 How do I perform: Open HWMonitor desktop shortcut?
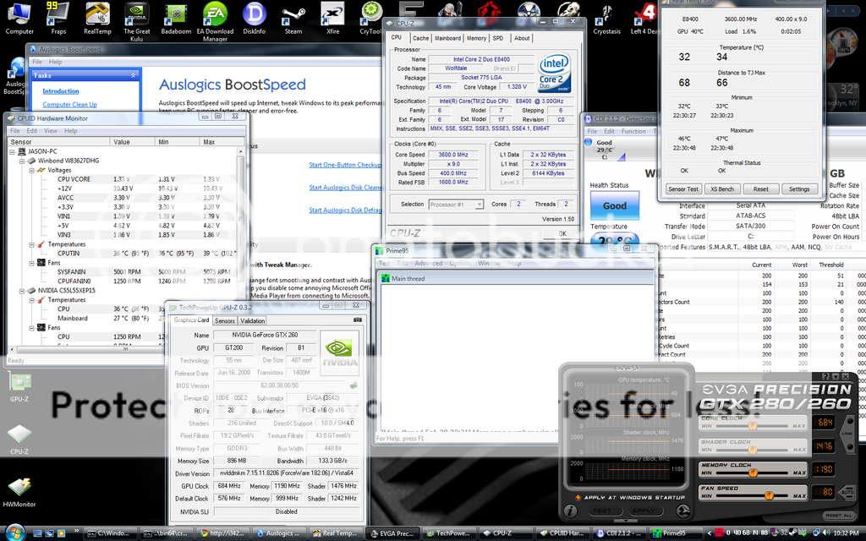19,489
